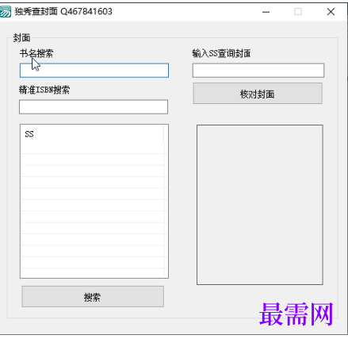
Task: Minimize the 独秀查封面 window
Action: (x=266, y=12)
